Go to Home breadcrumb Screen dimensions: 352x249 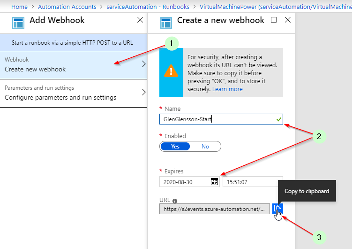(x=20, y=7)
